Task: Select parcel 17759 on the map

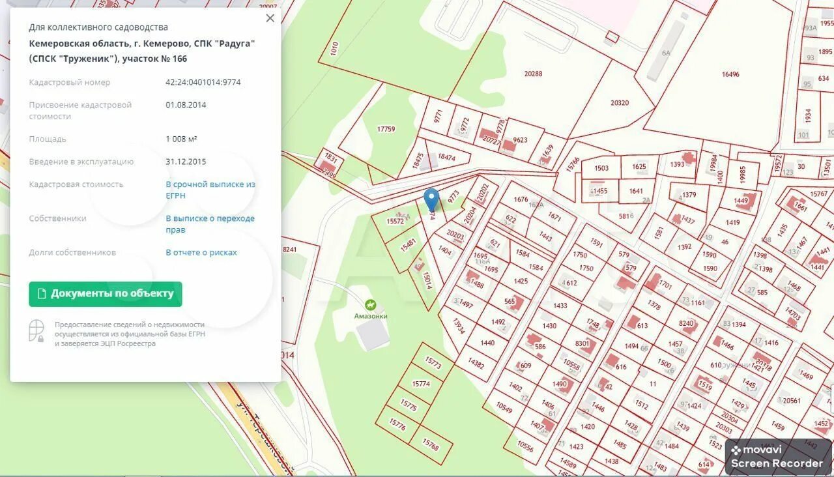Action: (x=386, y=129)
